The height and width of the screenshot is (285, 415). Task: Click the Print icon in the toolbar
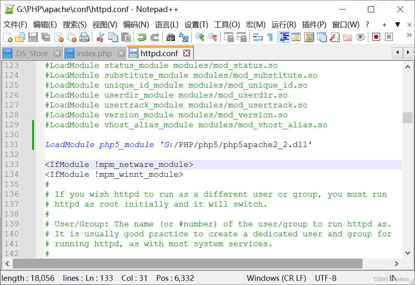(x=84, y=37)
